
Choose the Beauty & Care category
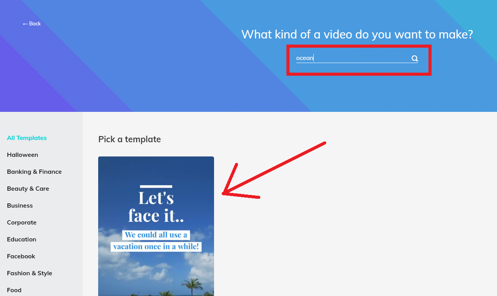28,189
